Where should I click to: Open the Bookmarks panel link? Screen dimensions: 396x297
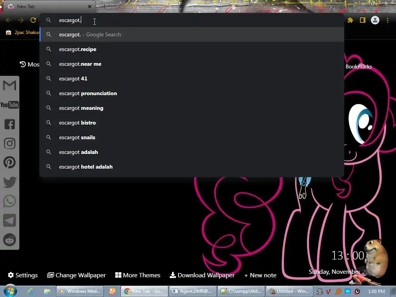[x=358, y=67]
